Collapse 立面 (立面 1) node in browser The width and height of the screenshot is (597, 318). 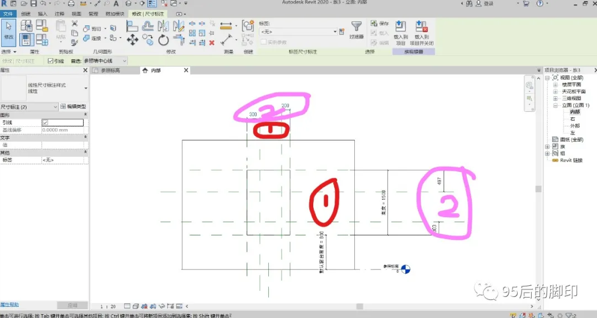[555, 105]
